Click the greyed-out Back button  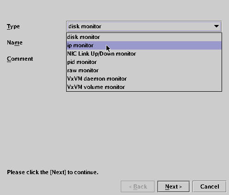pos(137,187)
